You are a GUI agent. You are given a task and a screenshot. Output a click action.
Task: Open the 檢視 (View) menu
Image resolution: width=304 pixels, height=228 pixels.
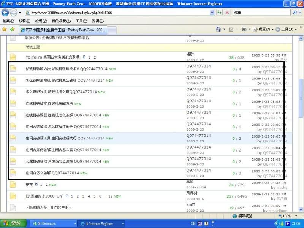click(x=41, y=21)
